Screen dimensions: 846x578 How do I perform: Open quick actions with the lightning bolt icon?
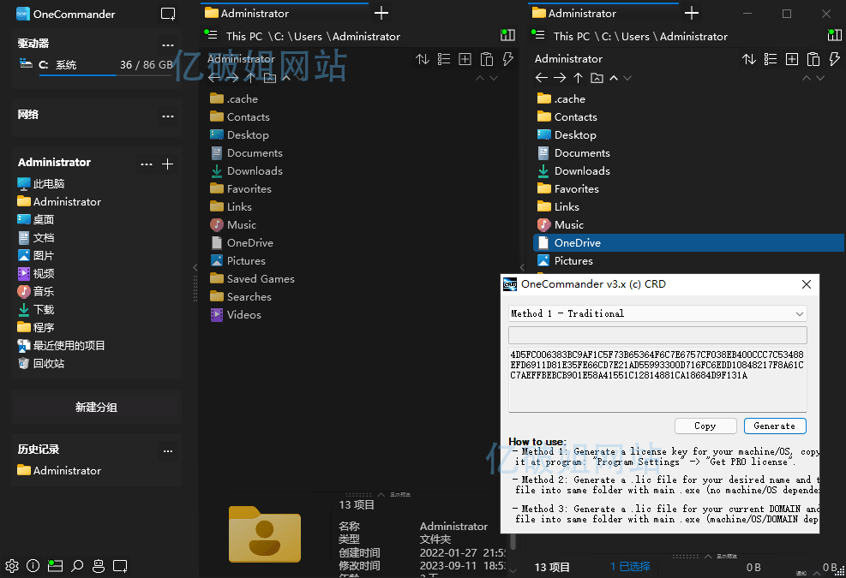[x=507, y=59]
